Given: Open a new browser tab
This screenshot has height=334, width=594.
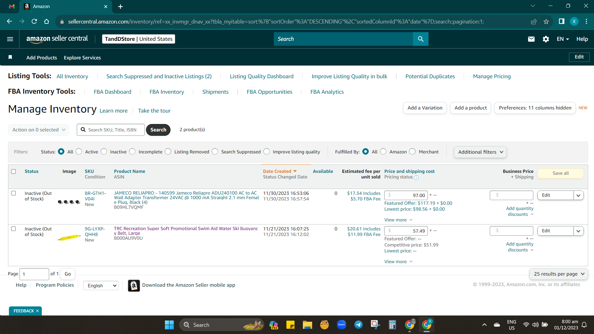Looking at the screenshot, I should tap(120, 6).
